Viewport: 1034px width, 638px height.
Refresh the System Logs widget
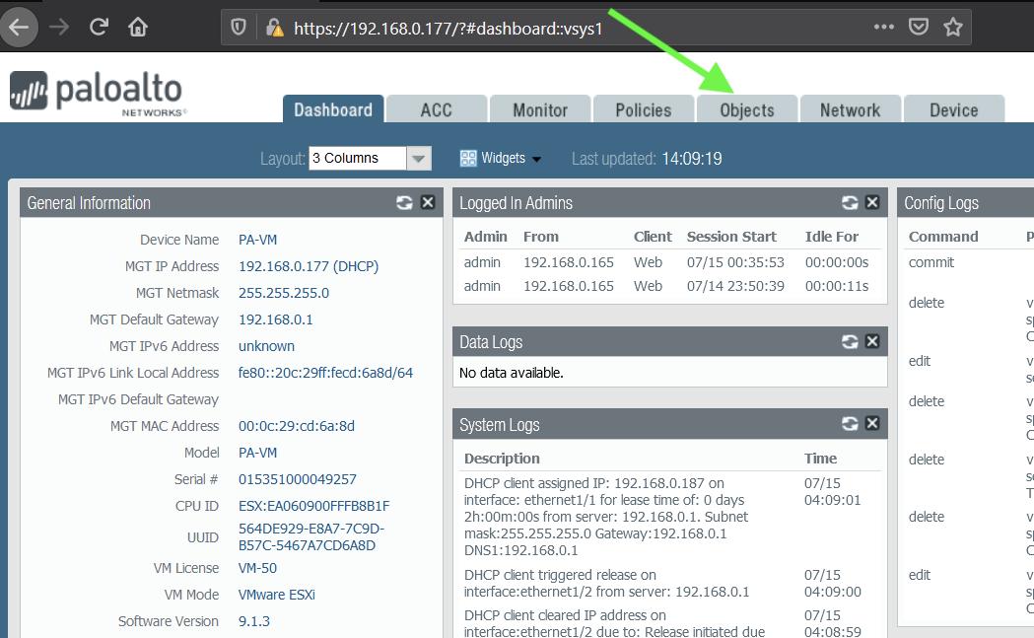pyautogui.click(x=850, y=423)
